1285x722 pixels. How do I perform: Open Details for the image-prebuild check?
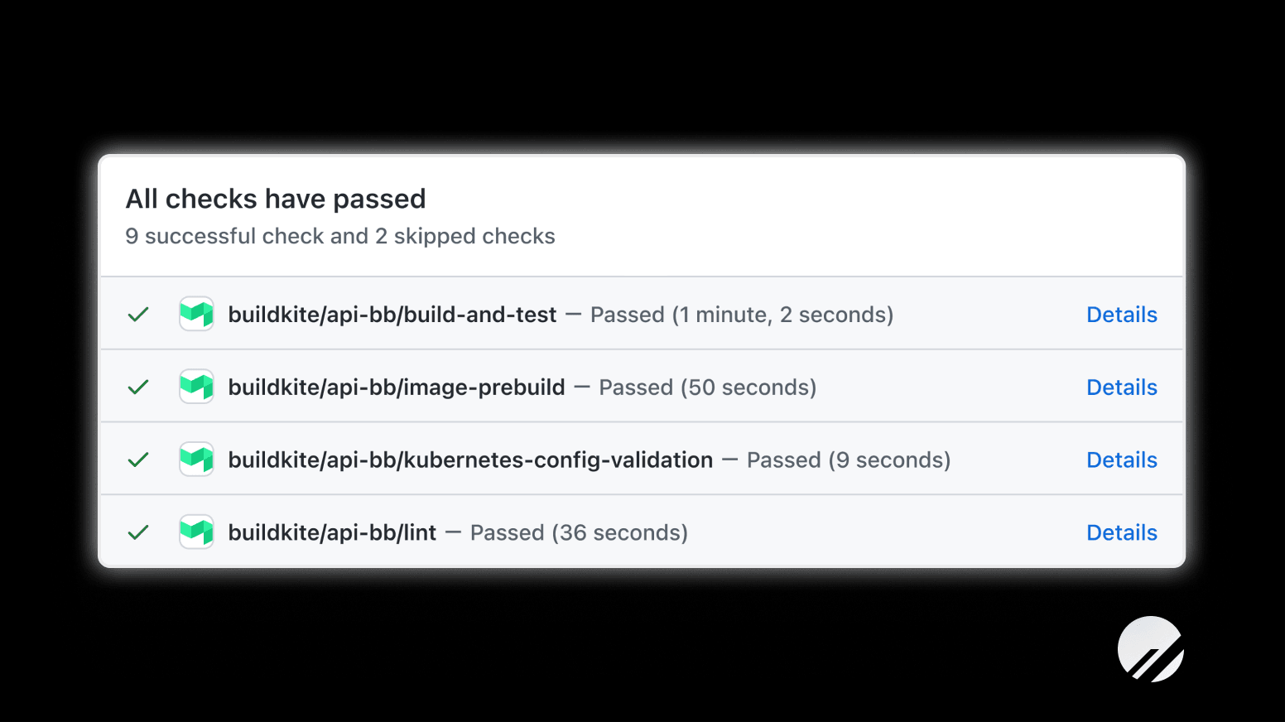click(x=1122, y=387)
